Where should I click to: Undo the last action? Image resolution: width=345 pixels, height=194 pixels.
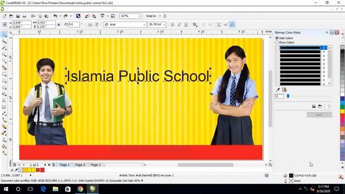pos(55,16)
